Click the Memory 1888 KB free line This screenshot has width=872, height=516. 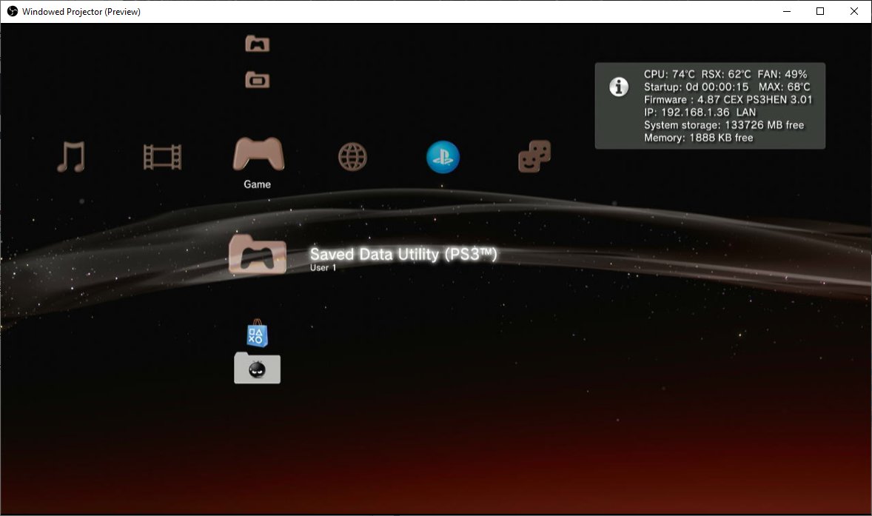(699, 138)
